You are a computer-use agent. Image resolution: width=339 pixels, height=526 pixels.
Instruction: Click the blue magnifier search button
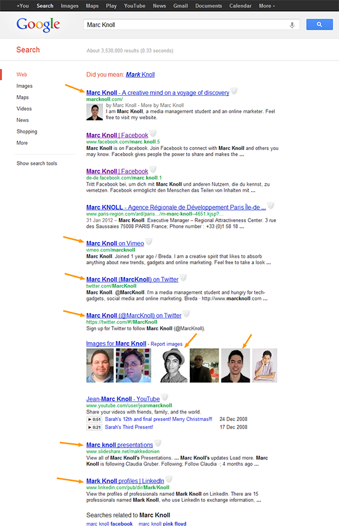[319, 25]
